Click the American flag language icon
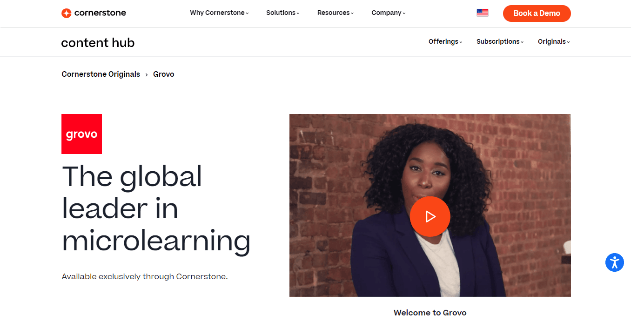 pyautogui.click(x=482, y=13)
